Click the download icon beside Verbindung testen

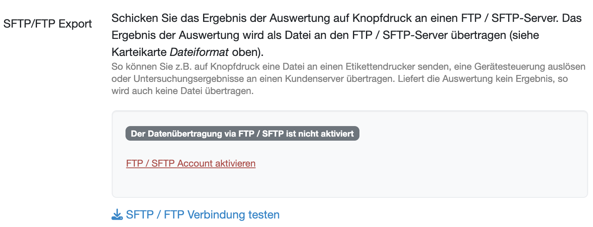click(x=117, y=214)
